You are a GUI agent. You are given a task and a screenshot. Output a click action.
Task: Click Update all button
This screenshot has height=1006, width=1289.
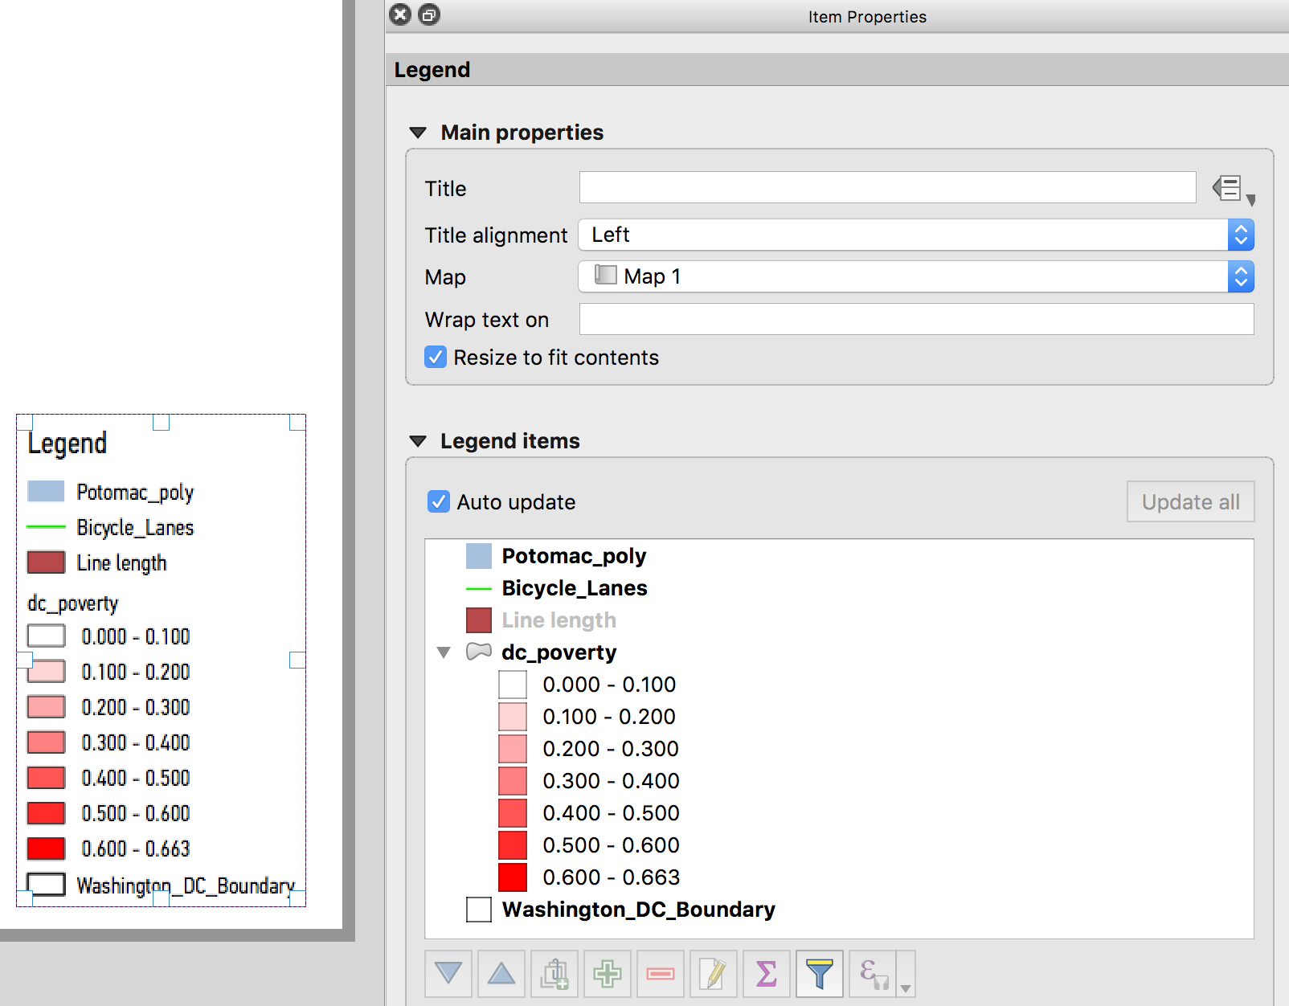(1190, 501)
